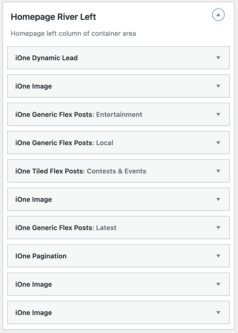Expand arrow of iOne Image under Contests & Events

pos(218,199)
